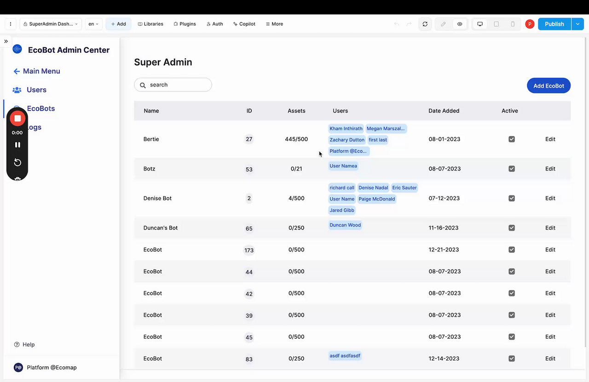Open the three-dot options menu in the top toolbar
Image resolution: width=589 pixels, height=382 pixels.
pyautogui.click(x=11, y=24)
